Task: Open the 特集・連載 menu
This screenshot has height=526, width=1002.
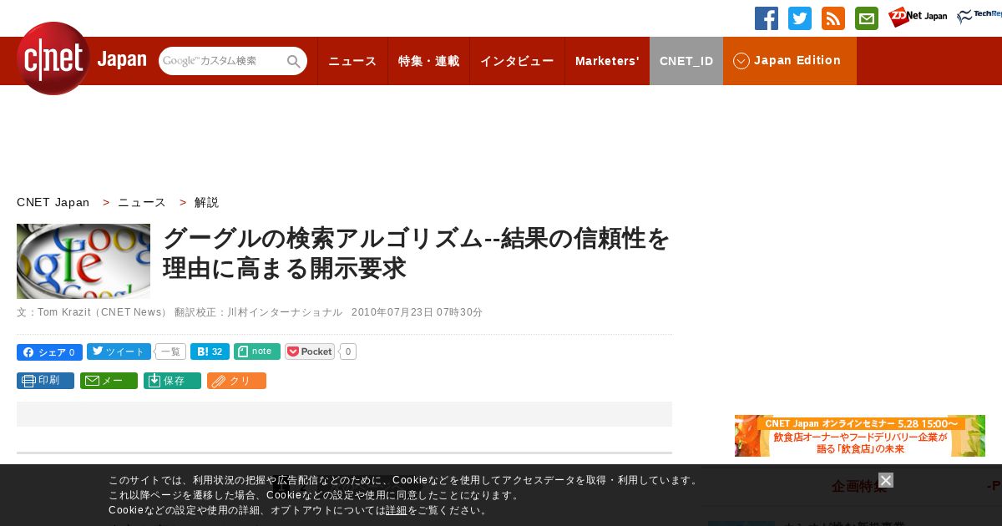Action: [x=428, y=61]
